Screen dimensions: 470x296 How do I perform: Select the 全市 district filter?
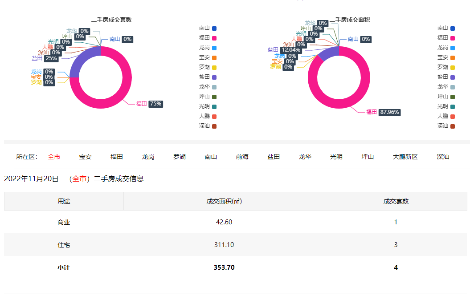[x=54, y=157]
